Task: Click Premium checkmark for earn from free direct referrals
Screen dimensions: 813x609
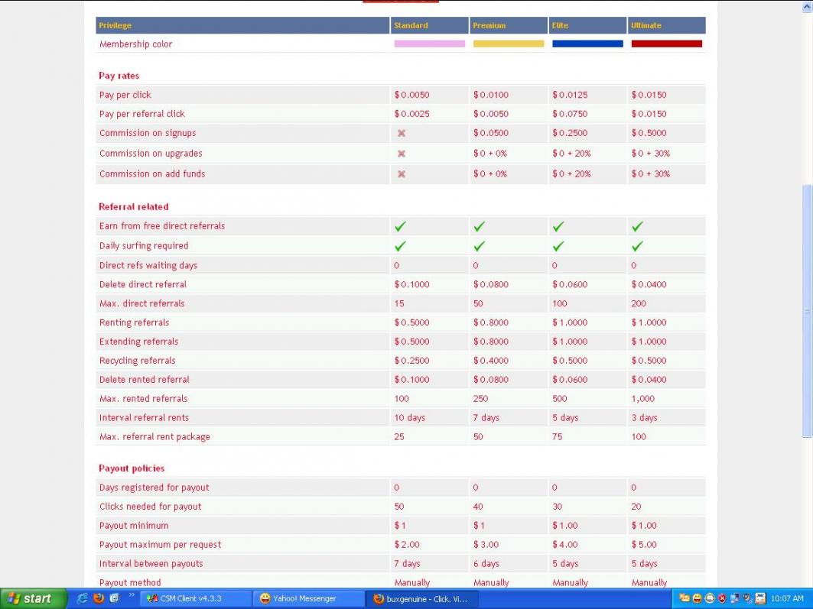Action: (x=479, y=226)
